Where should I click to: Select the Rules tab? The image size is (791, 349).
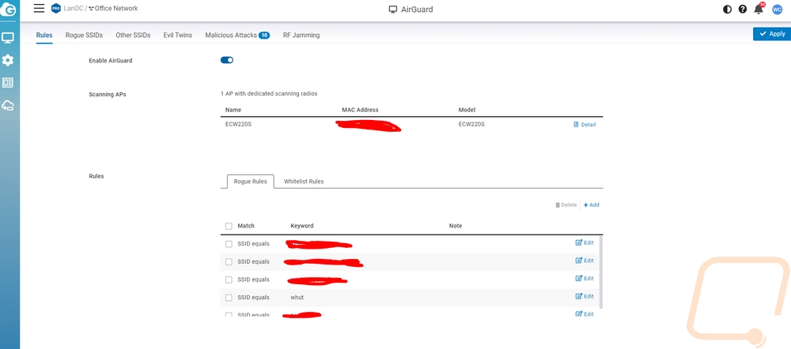44,36
